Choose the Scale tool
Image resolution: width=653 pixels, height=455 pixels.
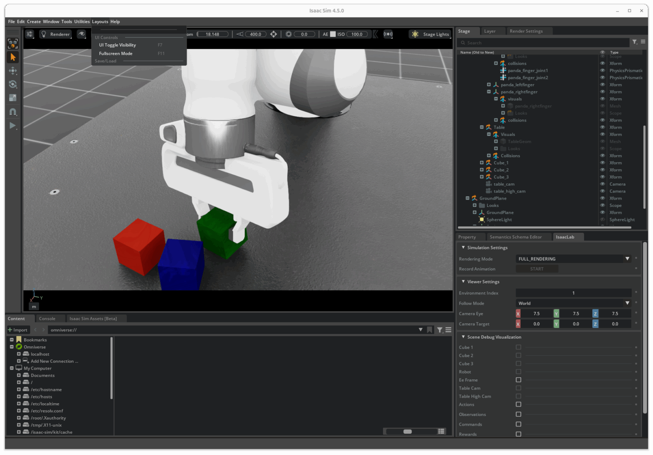(13, 98)
